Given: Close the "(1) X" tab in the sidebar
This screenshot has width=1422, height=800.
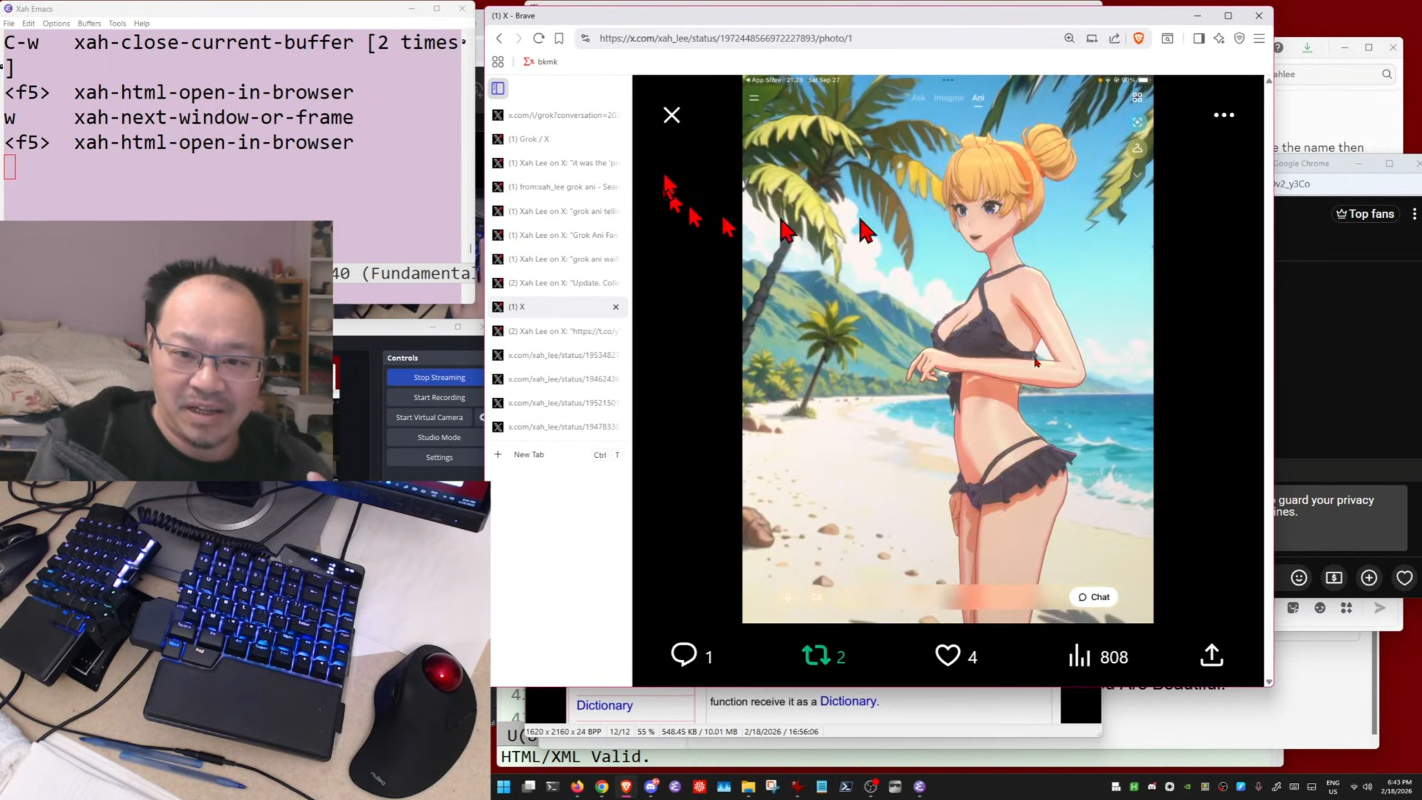Looking at the screenshot, I should pos(616,307).
